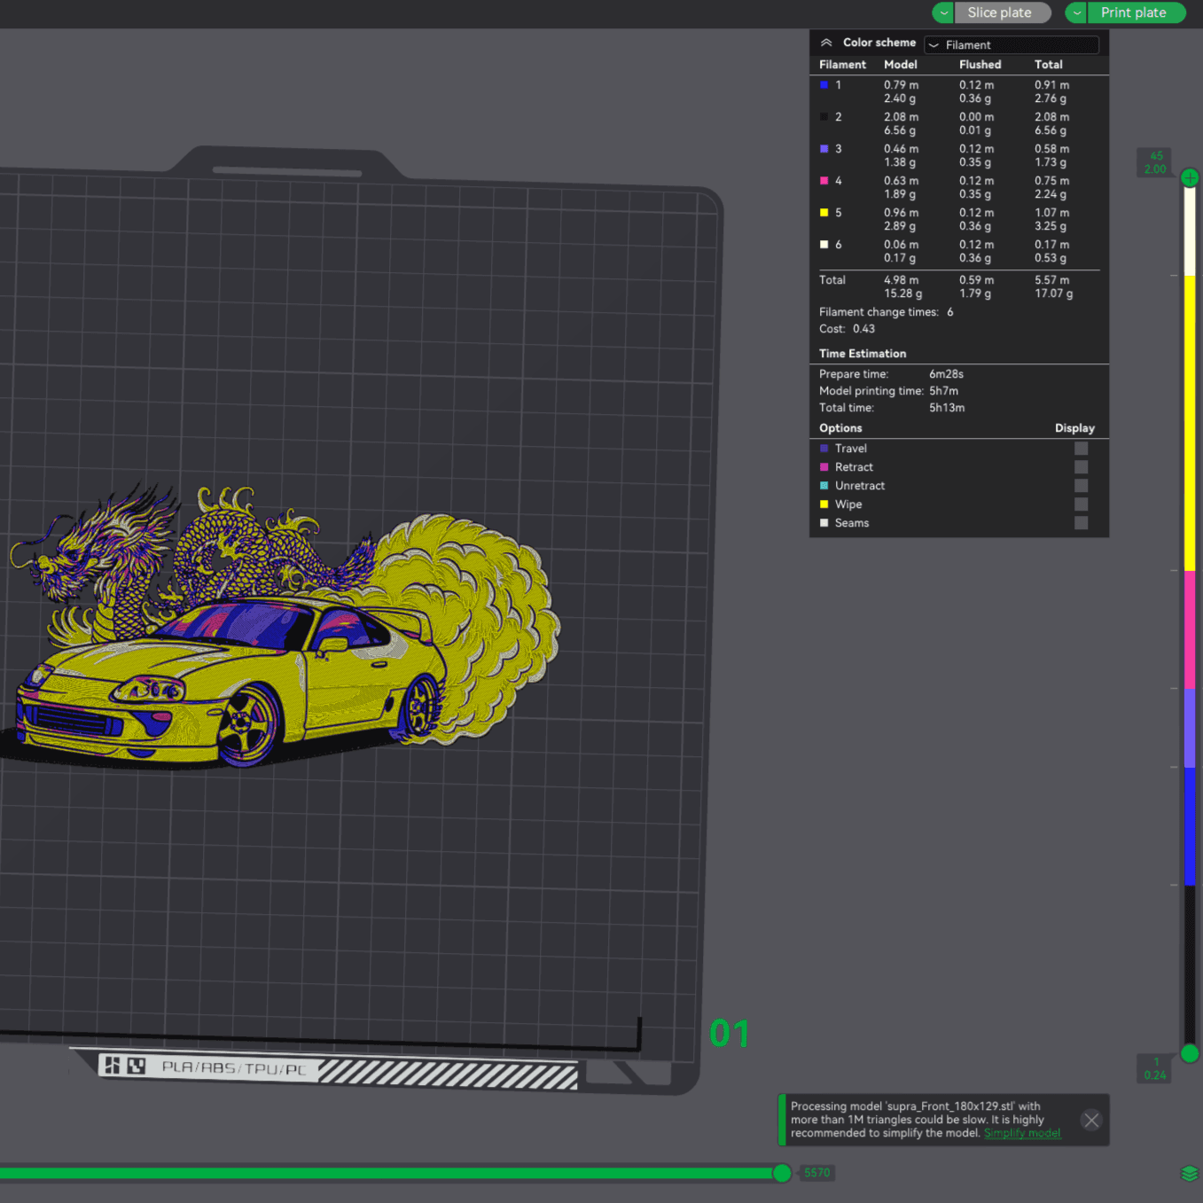This screenshot has height=1203, width=1203.
Task: Open the Color scheme Filament dropdown
Action: coord(1012,44)
